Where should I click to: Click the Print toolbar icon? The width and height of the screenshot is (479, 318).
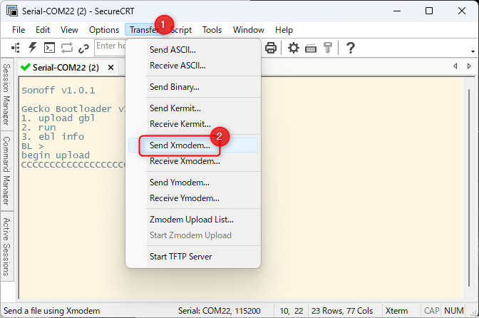pyautogui.click(x=271, y=48)
